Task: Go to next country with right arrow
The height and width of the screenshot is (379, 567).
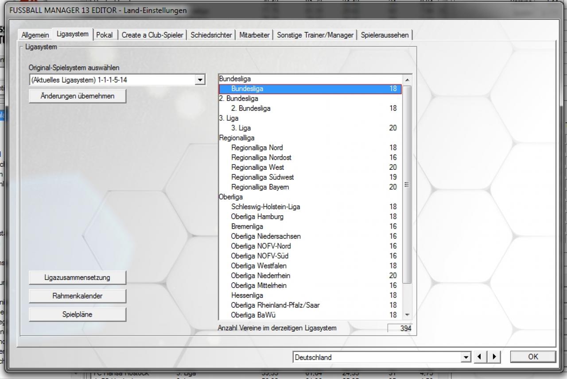Action: point(494,357)
